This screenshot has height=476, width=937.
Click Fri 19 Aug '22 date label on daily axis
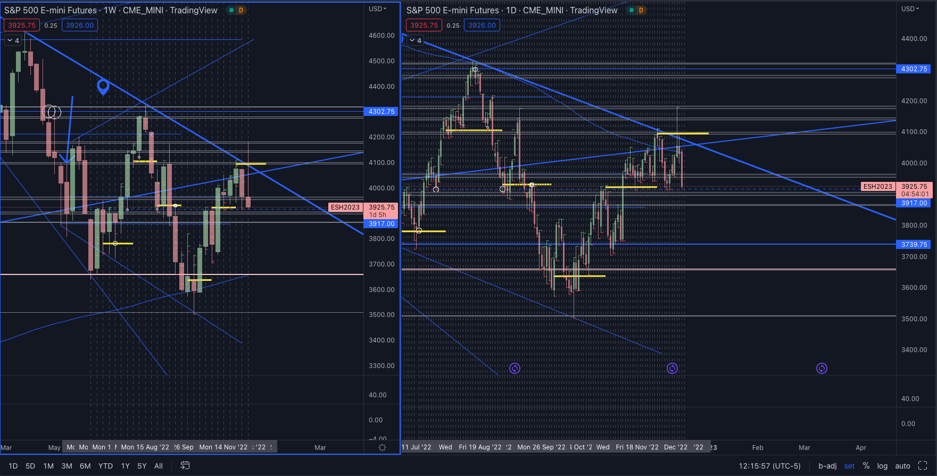tap(480, 447)
